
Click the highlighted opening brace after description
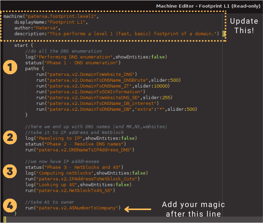coord(224,34)
